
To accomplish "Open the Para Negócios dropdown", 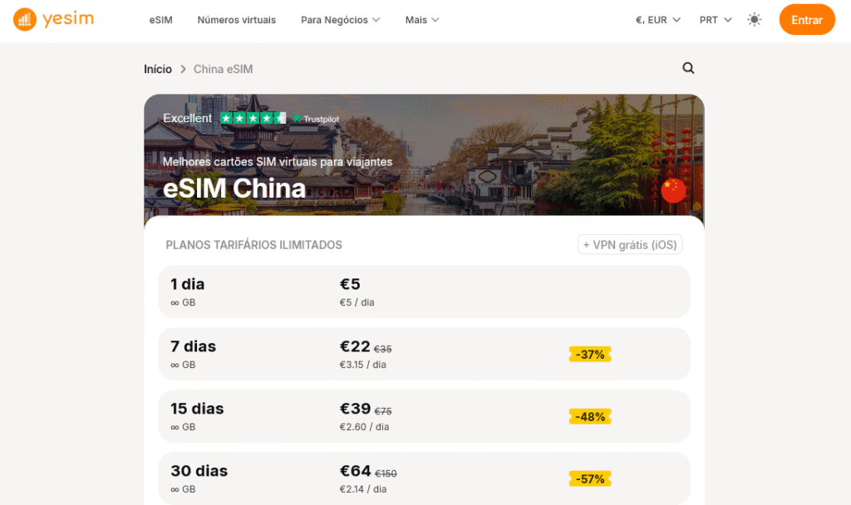I will tap(340, 19).
